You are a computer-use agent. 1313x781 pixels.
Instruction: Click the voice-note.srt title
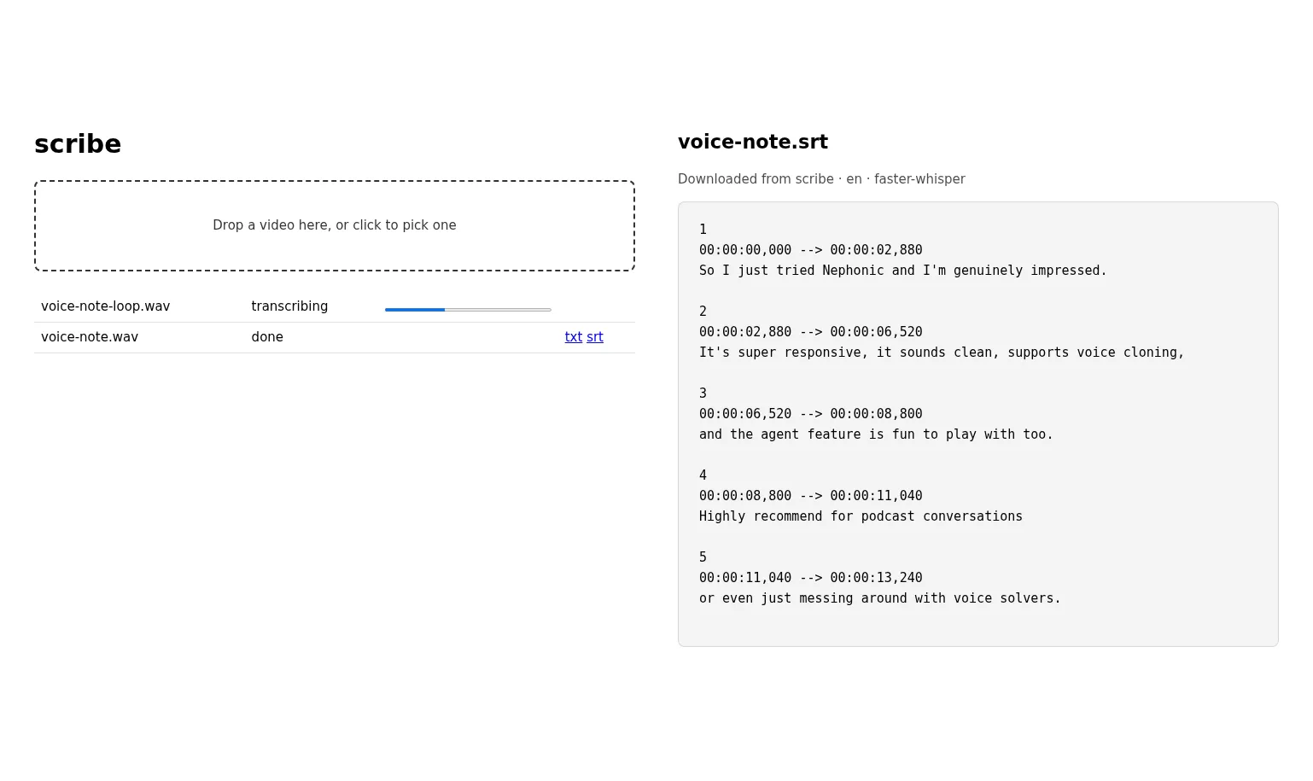753,142
